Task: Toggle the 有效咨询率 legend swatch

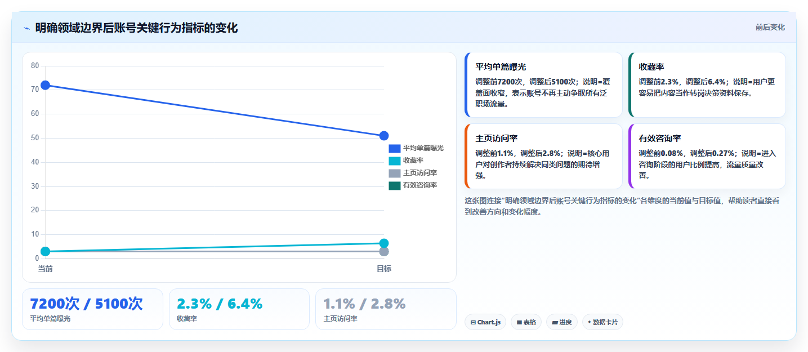Action: [x=395, y=185]
